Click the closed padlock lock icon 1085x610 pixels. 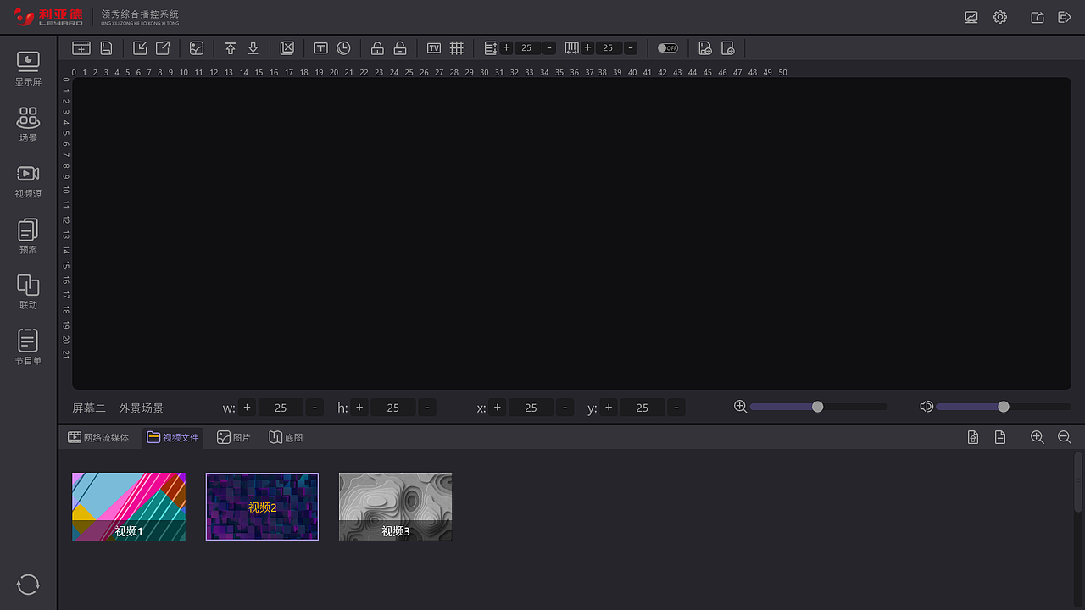[x=377, y=48]
